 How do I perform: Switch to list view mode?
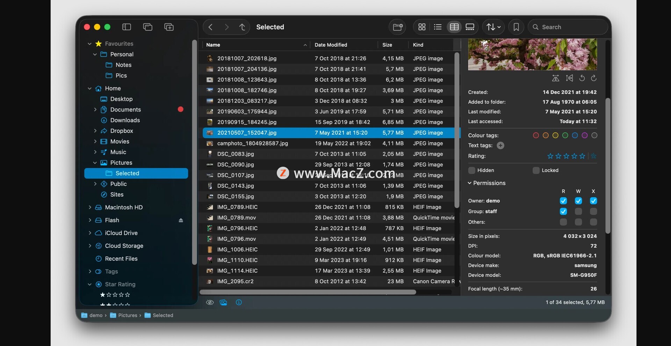438,27
